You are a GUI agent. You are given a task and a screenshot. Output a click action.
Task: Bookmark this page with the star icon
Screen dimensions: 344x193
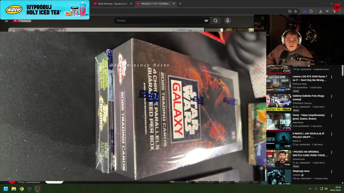[x=296, y=11]
